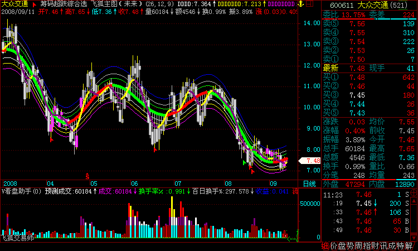418x251 pixels.
Task: Switch to the 盘 tab
Action: [342, 246]
